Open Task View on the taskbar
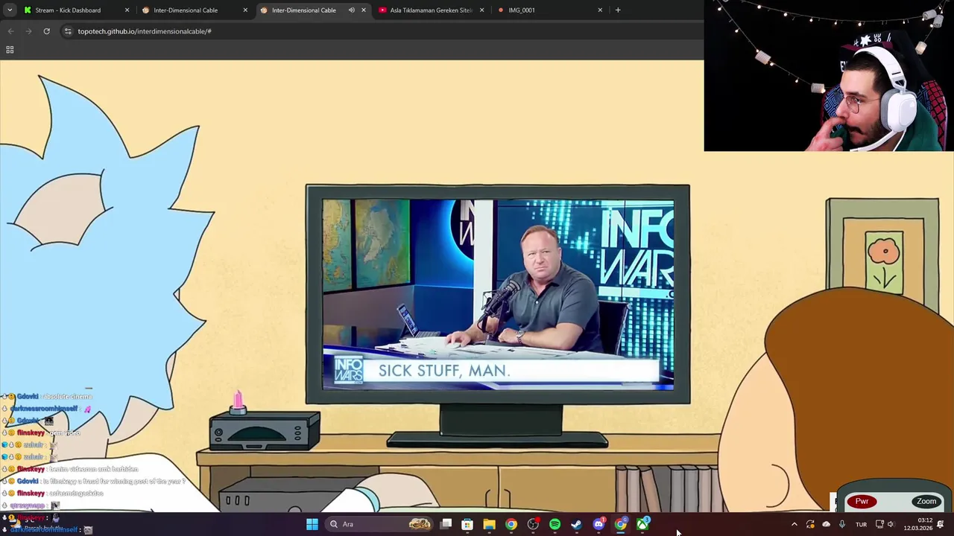The image size is (954, 536). point(446,524)
